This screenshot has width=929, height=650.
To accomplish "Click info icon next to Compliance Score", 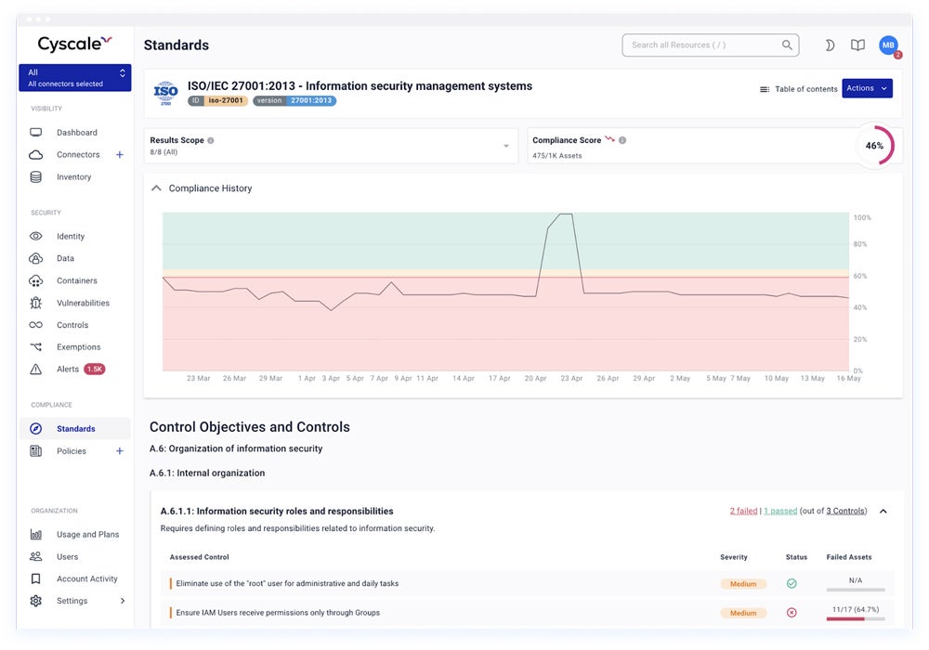I will coord(622,141).
